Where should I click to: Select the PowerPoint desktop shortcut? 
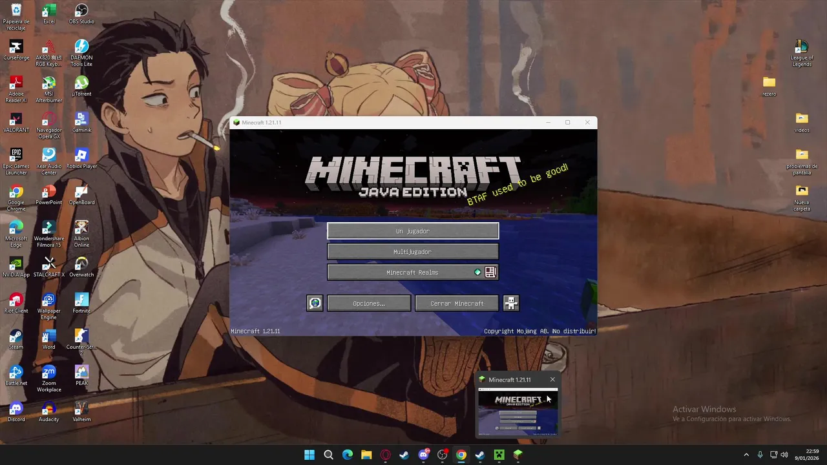48,196
